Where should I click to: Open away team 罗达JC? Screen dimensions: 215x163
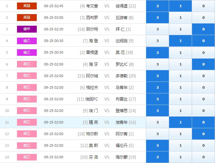coord(121,64)
